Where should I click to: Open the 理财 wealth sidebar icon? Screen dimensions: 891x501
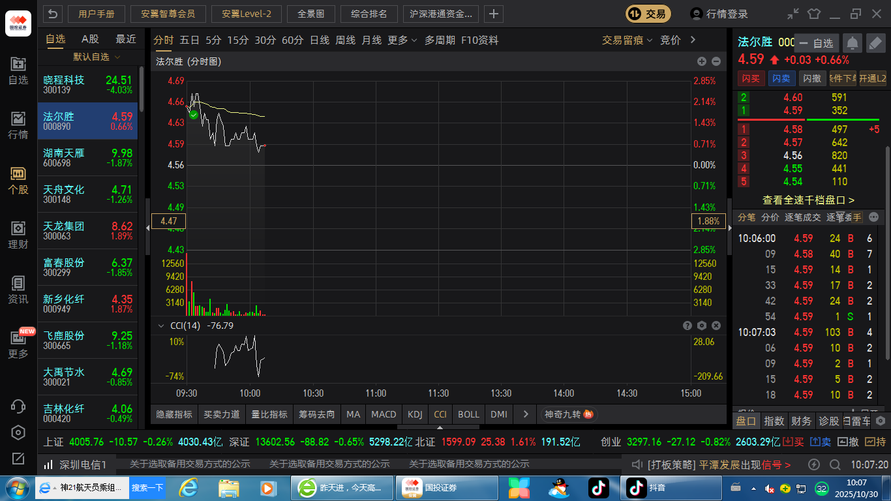[18, 235]
